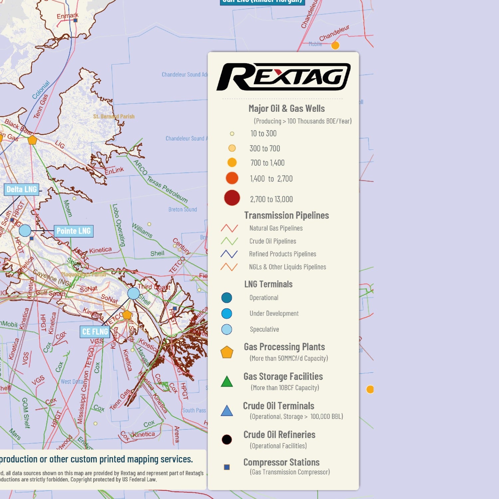The width and height of the screenshot is (499, 499).
Task: Click the Pointe LNG map label
Action: coord(74,231)
